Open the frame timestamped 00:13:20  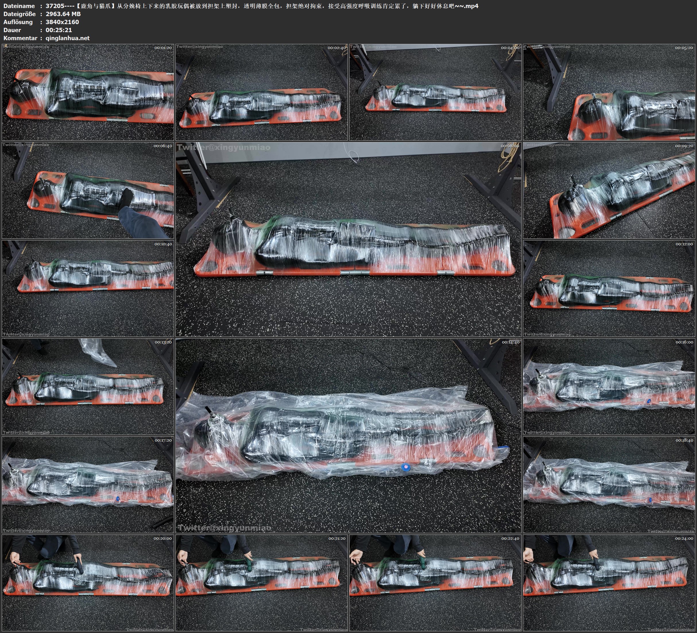click(x=88, y=386)
